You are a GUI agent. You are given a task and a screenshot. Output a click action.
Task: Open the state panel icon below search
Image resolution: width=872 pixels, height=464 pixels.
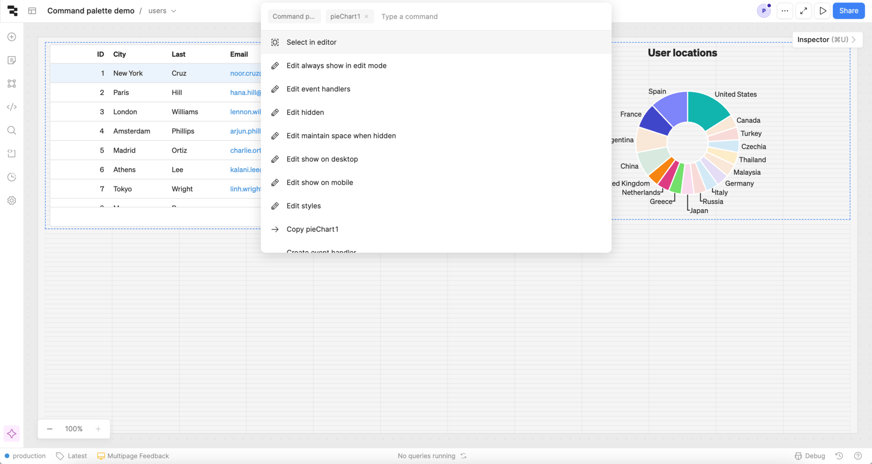tap(12, 154)
